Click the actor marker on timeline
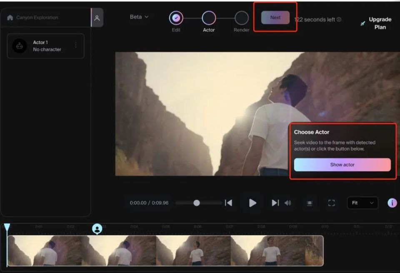 [x=97, y=229]
